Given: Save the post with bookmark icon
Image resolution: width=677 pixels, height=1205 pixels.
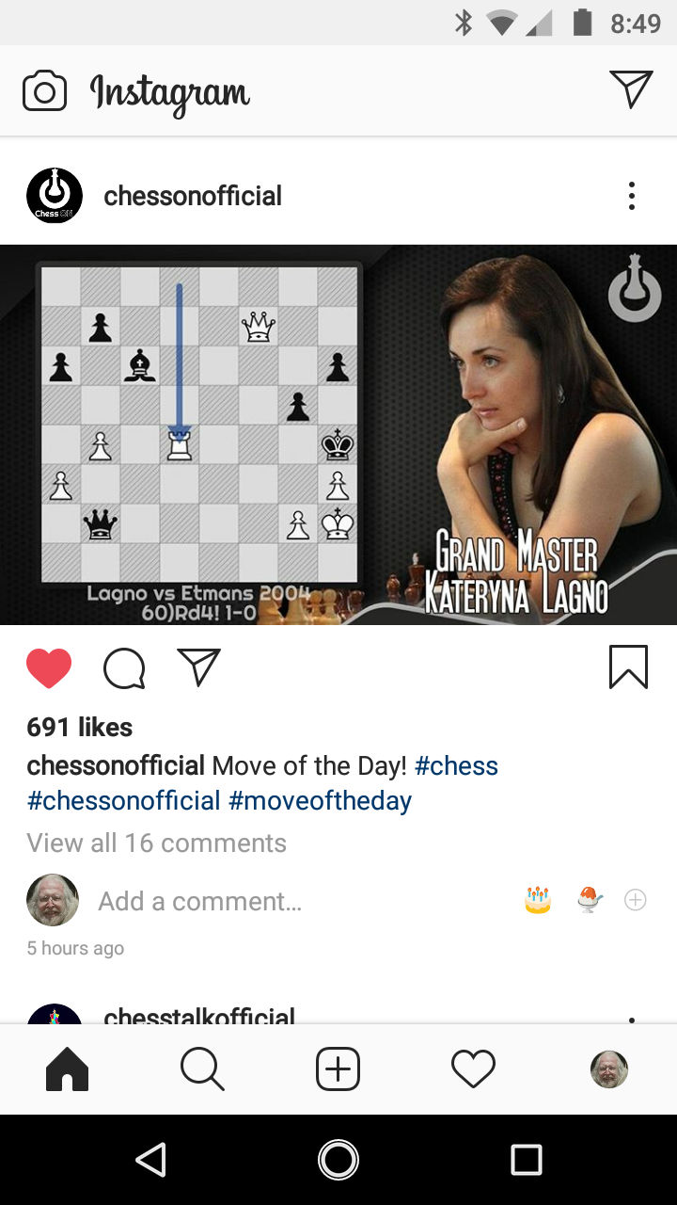Looking at the screenshot, I should [x=628, y=667].
